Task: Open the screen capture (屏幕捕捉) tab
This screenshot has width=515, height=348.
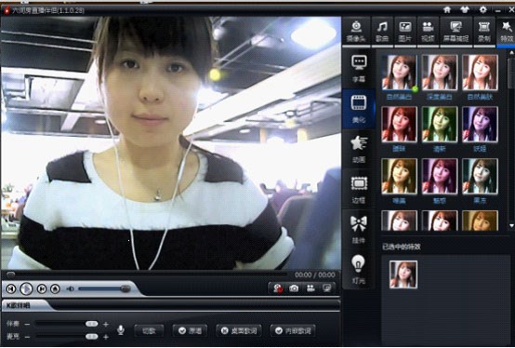Action: coord(456,32)
